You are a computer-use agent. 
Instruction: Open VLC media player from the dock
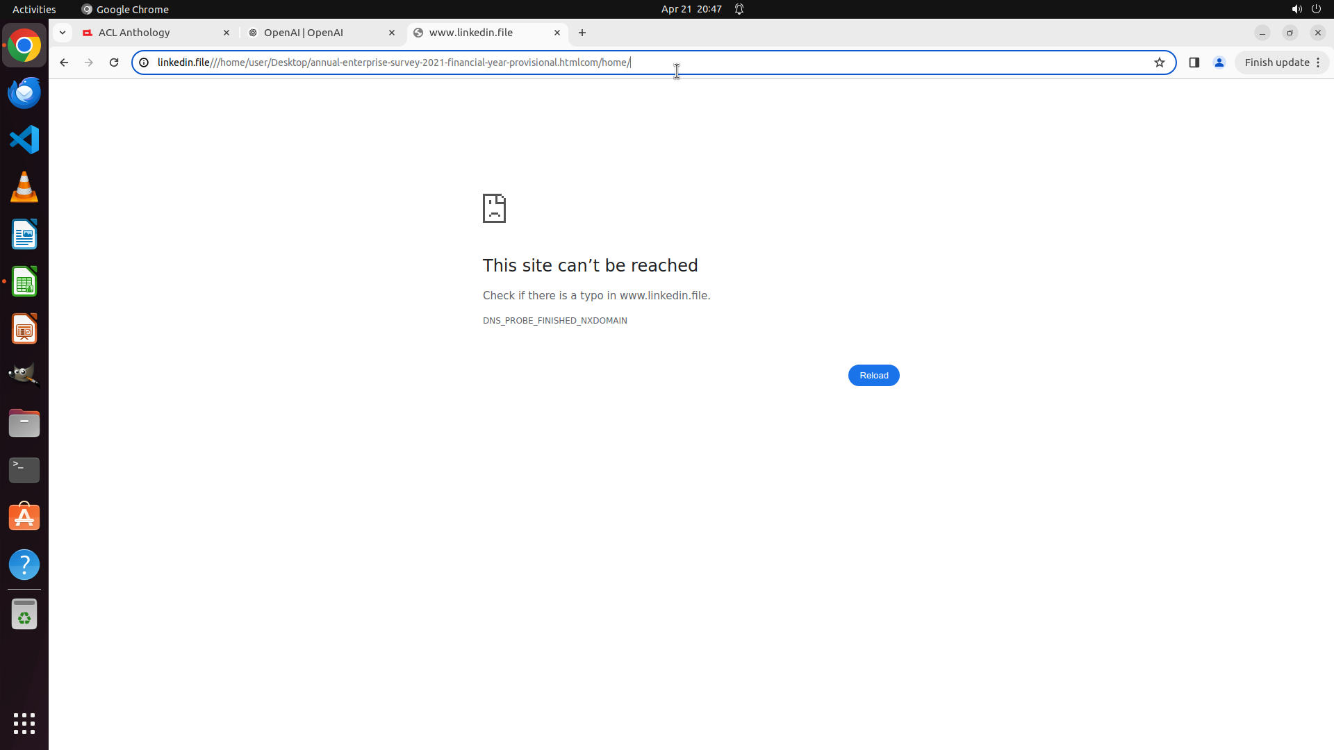click(x=24, y=187)
